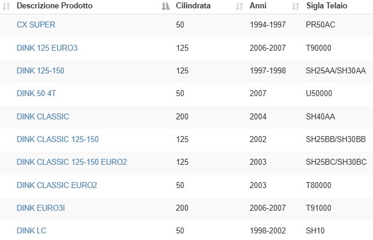Sort by the icon left of Descrizione Prodotto
373x240 pixels.
coord(6,6)
